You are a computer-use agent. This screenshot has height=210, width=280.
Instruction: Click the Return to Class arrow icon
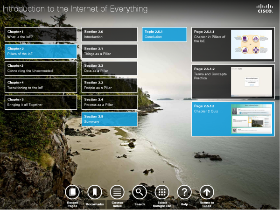pos(207,192)
